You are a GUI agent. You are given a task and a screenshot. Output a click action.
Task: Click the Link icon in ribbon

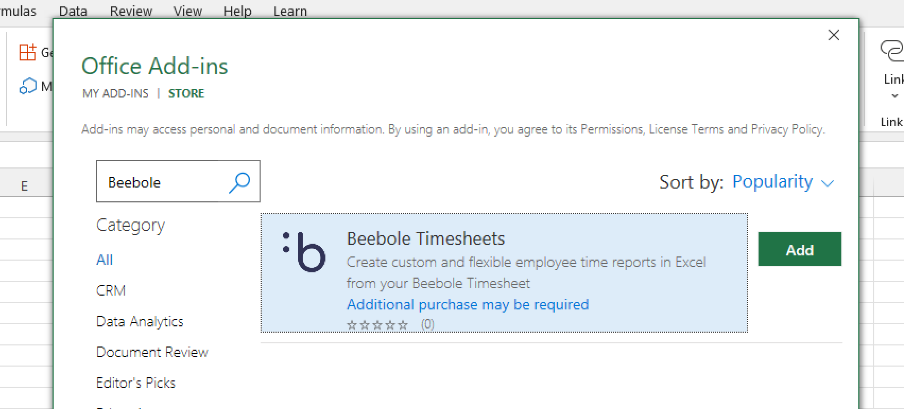click(892, 51)
